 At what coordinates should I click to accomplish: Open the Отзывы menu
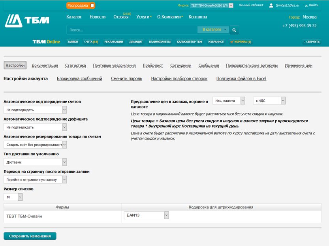121,17
